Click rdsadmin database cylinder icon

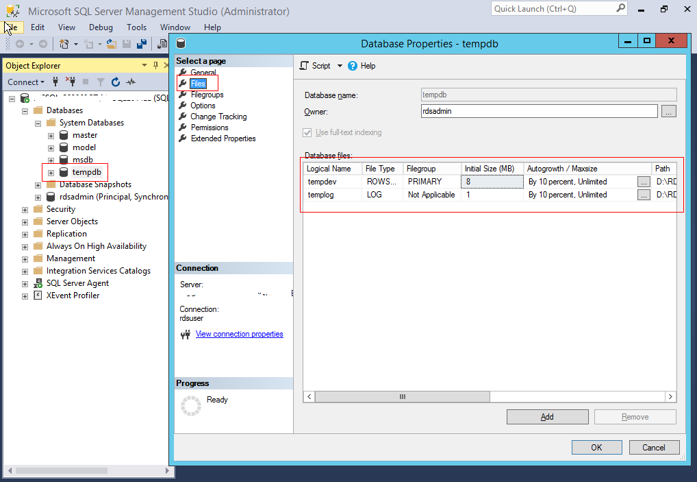coord(51,197)
